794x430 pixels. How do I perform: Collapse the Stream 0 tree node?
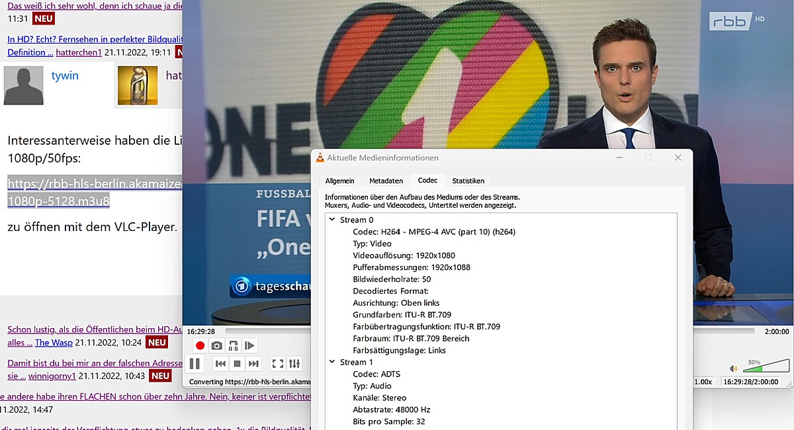coord(331,220)
